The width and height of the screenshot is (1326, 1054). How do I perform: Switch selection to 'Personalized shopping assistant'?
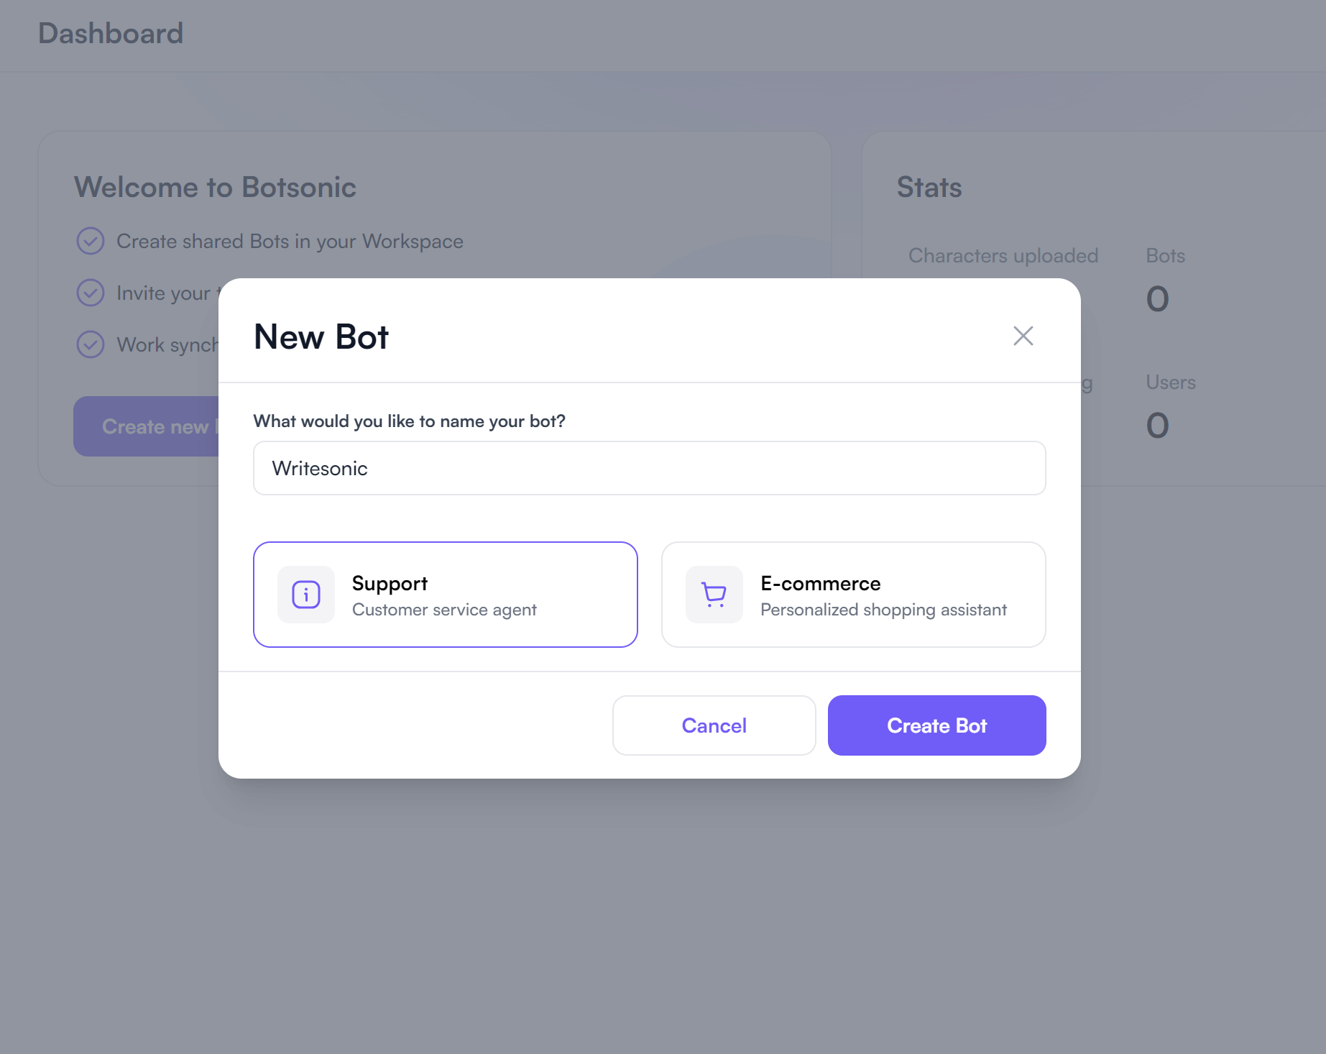click(x=883, y=609)
